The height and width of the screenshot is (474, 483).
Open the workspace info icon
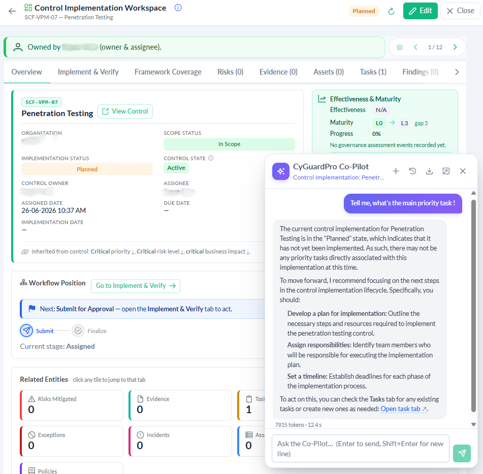click(x=178, y=8)
